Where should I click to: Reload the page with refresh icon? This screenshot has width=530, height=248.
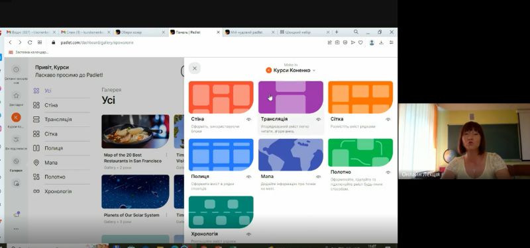pyautogui.click(x=30, y=42)
